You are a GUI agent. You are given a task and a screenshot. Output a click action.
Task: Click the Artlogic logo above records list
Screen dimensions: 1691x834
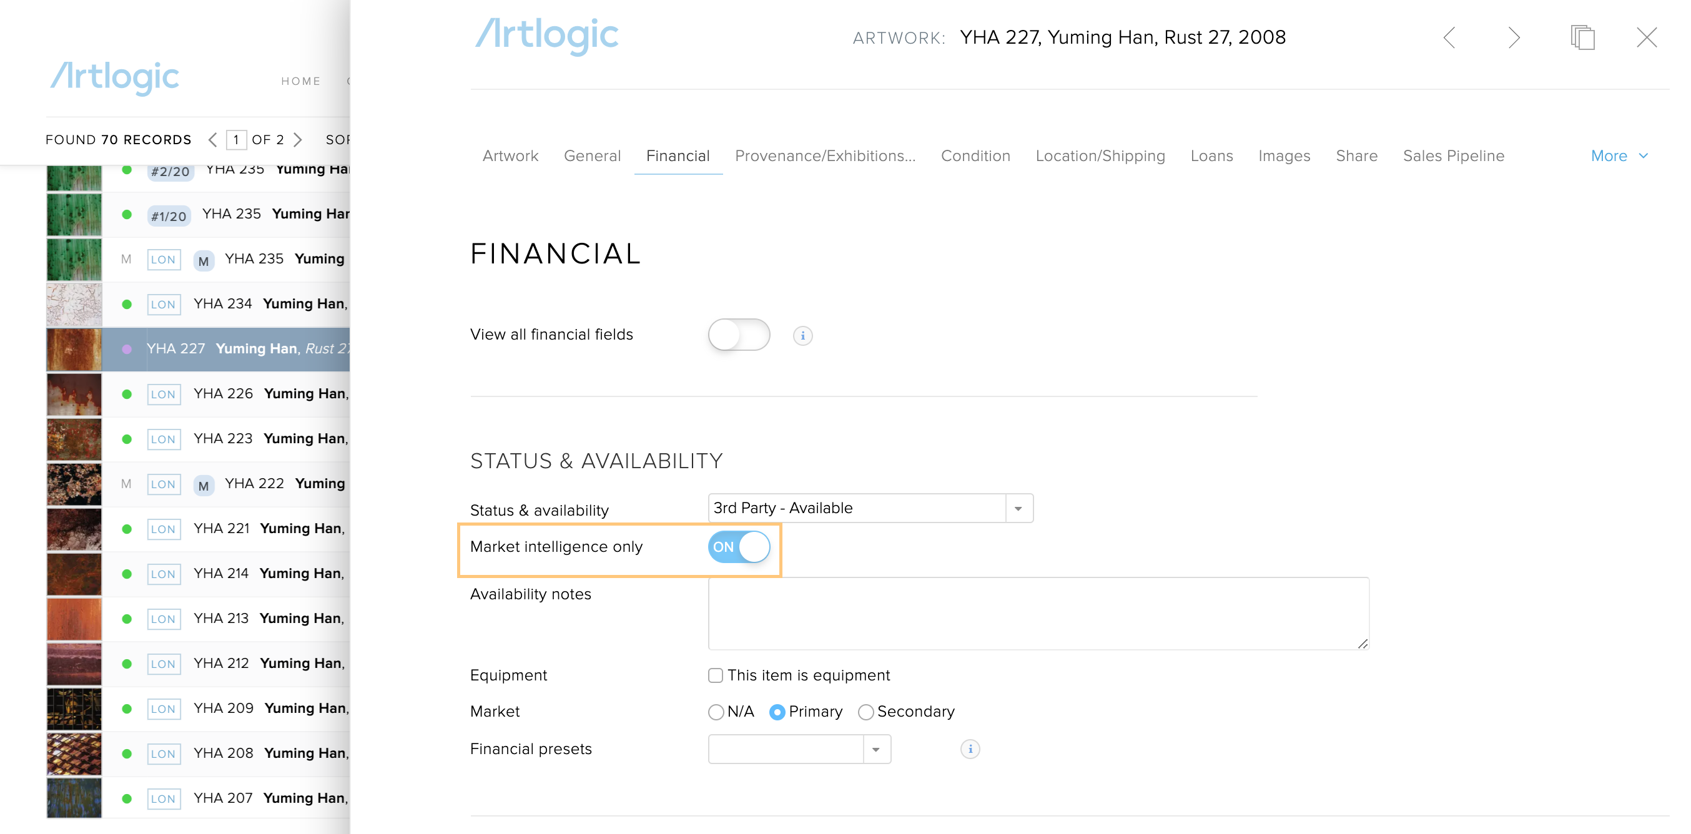(115, 77)
